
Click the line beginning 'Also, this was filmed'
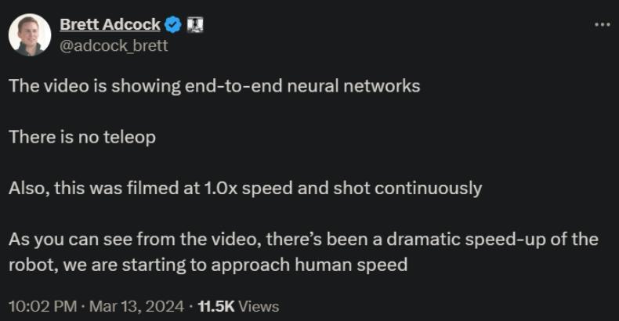pyautogui.click(x=245, y=188)
